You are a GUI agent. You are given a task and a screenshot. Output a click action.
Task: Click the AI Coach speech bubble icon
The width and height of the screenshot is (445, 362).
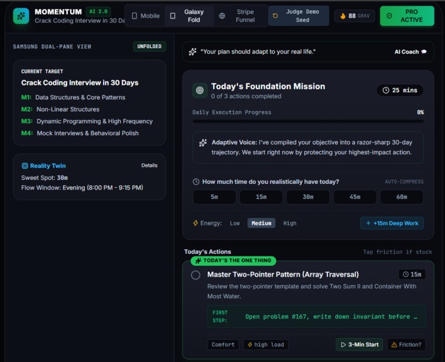[x=424, y=52]
